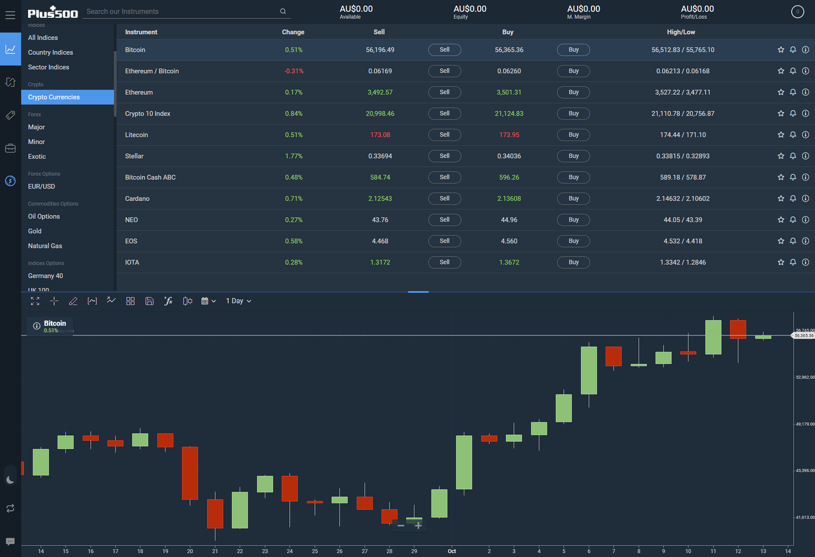Switch account mode arrows icon
Viewport: 815px width, 557px height.
[x=10, y=508]
